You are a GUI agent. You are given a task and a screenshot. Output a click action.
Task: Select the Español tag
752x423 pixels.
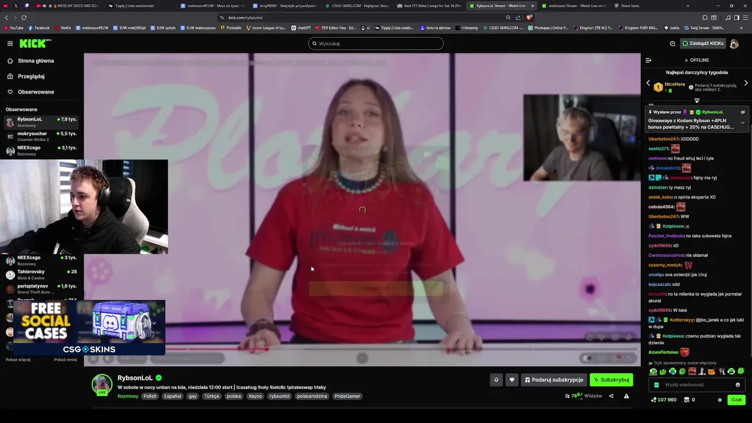click(173, 396)
